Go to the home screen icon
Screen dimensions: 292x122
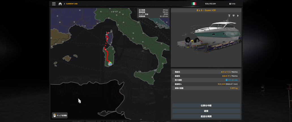coord(60,4)
